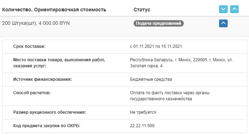Click the 'Источник финансирования:' label

42,79
